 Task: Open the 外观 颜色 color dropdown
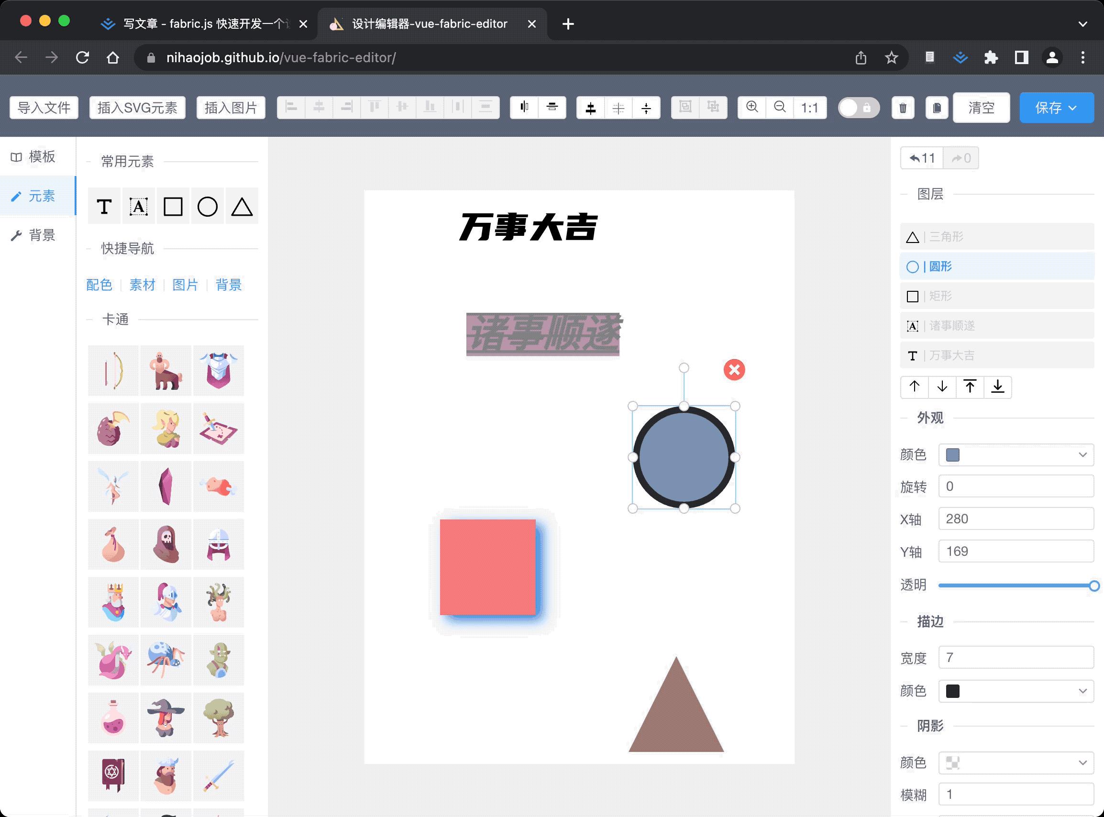click(1016, 454)
